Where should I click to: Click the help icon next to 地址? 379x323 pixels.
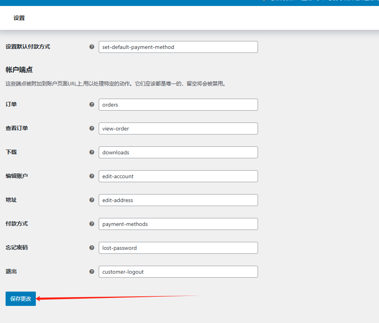point(92,200)
